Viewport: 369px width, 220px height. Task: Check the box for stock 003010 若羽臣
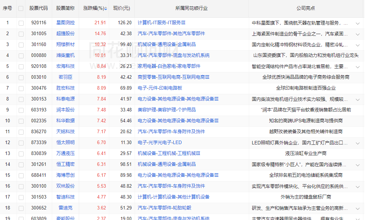[21, 78]
